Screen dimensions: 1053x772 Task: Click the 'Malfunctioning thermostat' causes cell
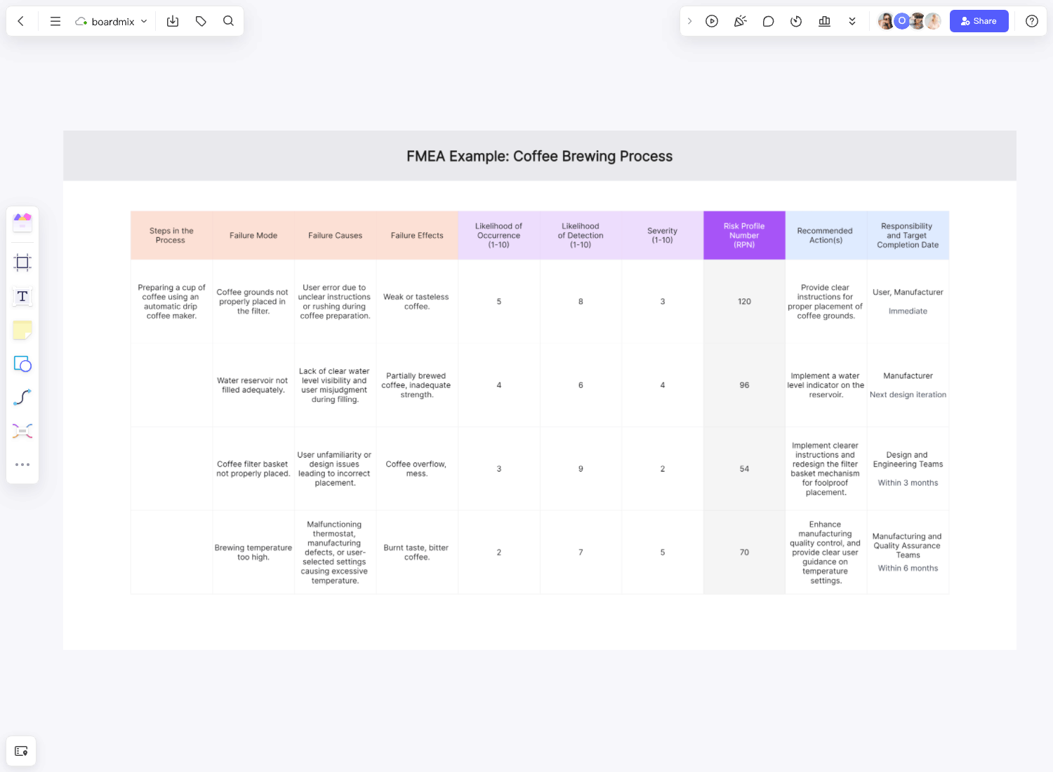[x=336, y=552]
